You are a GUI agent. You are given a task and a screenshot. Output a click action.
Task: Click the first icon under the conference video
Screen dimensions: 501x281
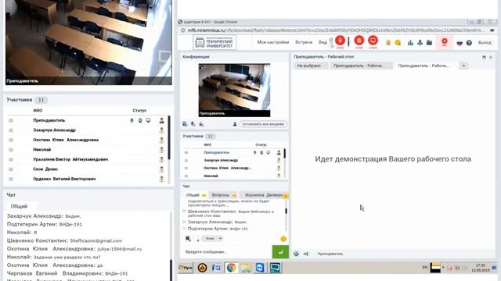click(185, 124)
